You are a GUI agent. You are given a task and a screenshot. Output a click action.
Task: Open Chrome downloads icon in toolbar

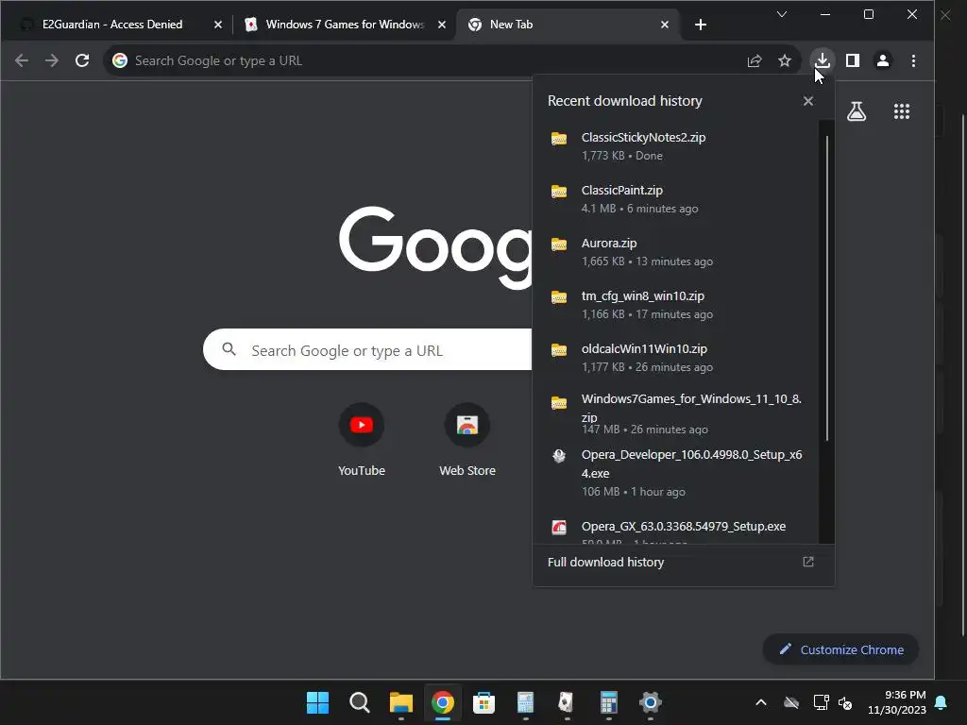pos(823,60)
